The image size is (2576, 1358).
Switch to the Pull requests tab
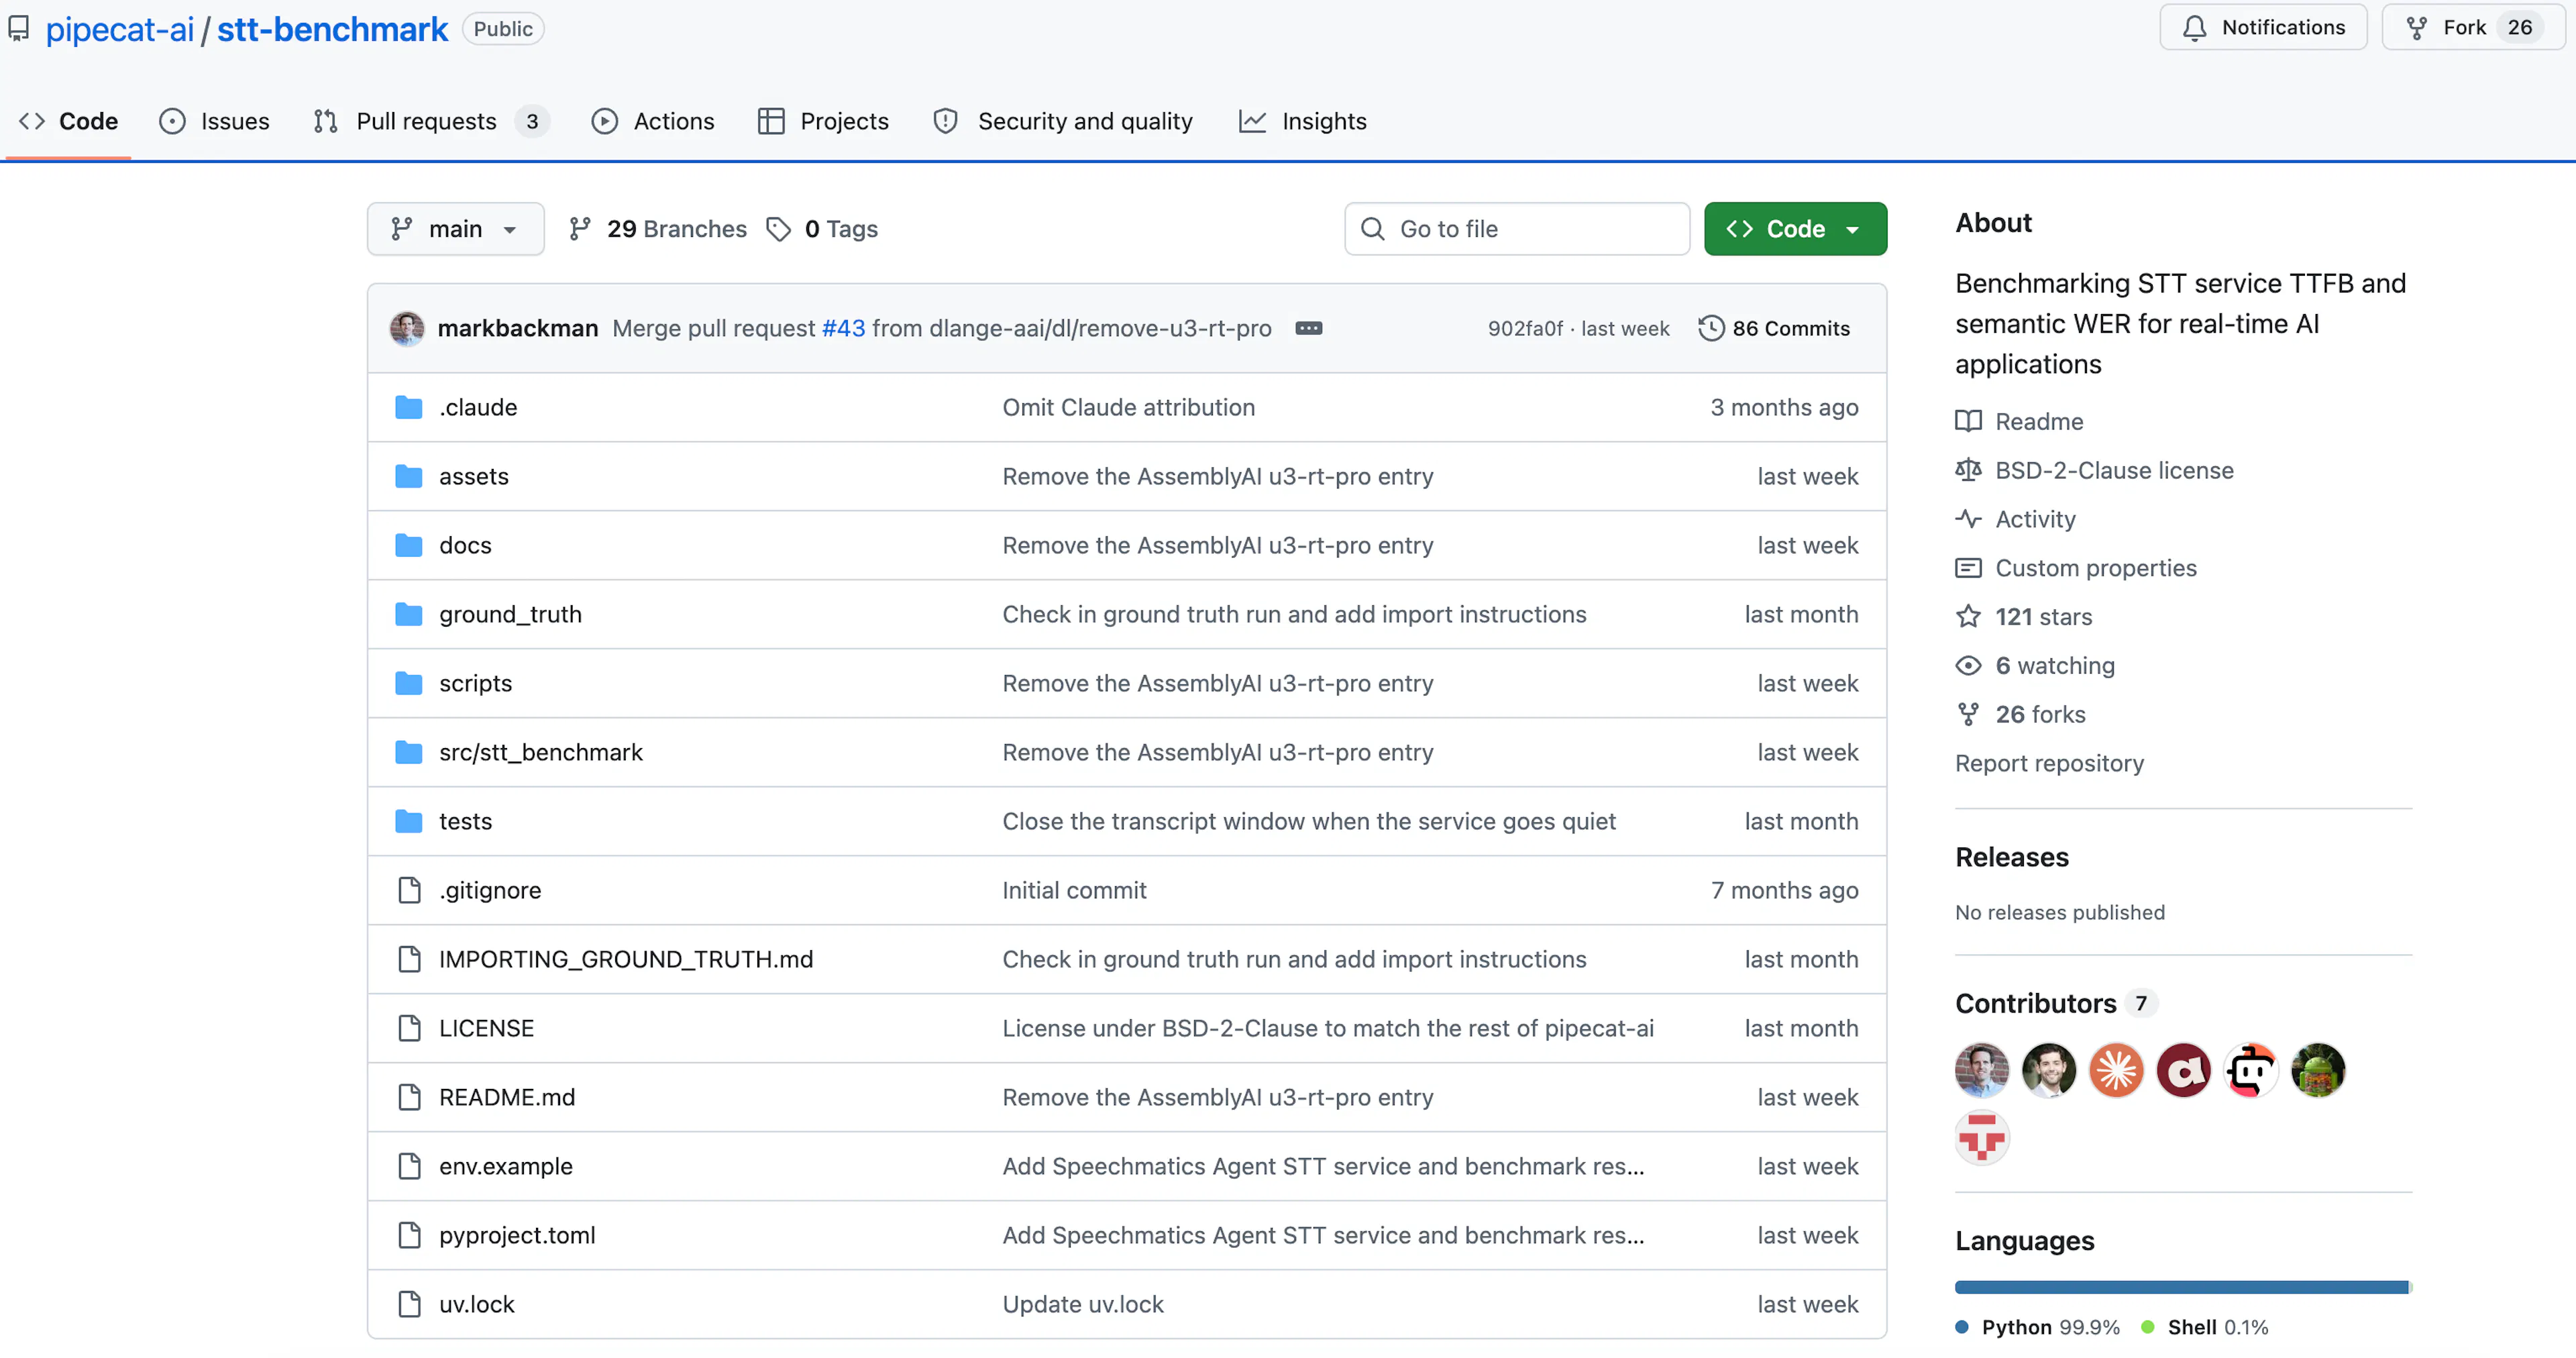point(430,121)
